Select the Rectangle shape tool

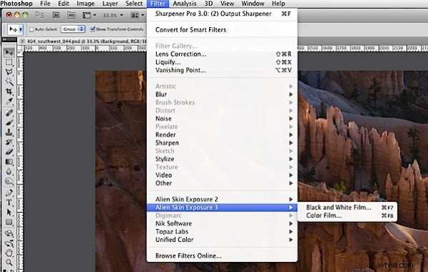[x=9, y=222]
